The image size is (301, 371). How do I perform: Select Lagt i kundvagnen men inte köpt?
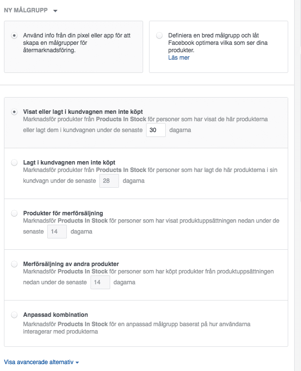(14, 163)
